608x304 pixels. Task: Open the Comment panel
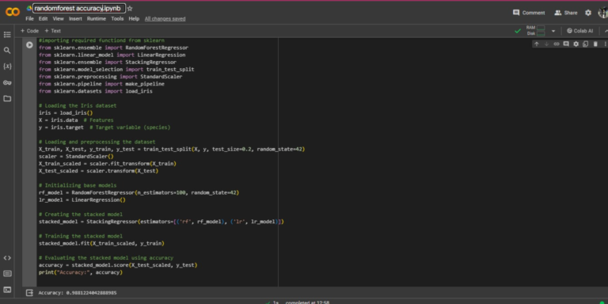(529, 13)
